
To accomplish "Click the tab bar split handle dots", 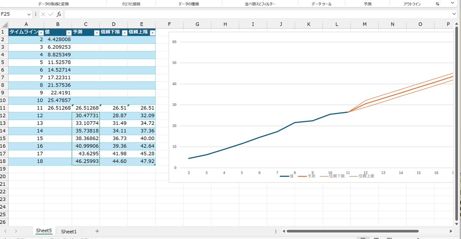I will click(276, 231).
